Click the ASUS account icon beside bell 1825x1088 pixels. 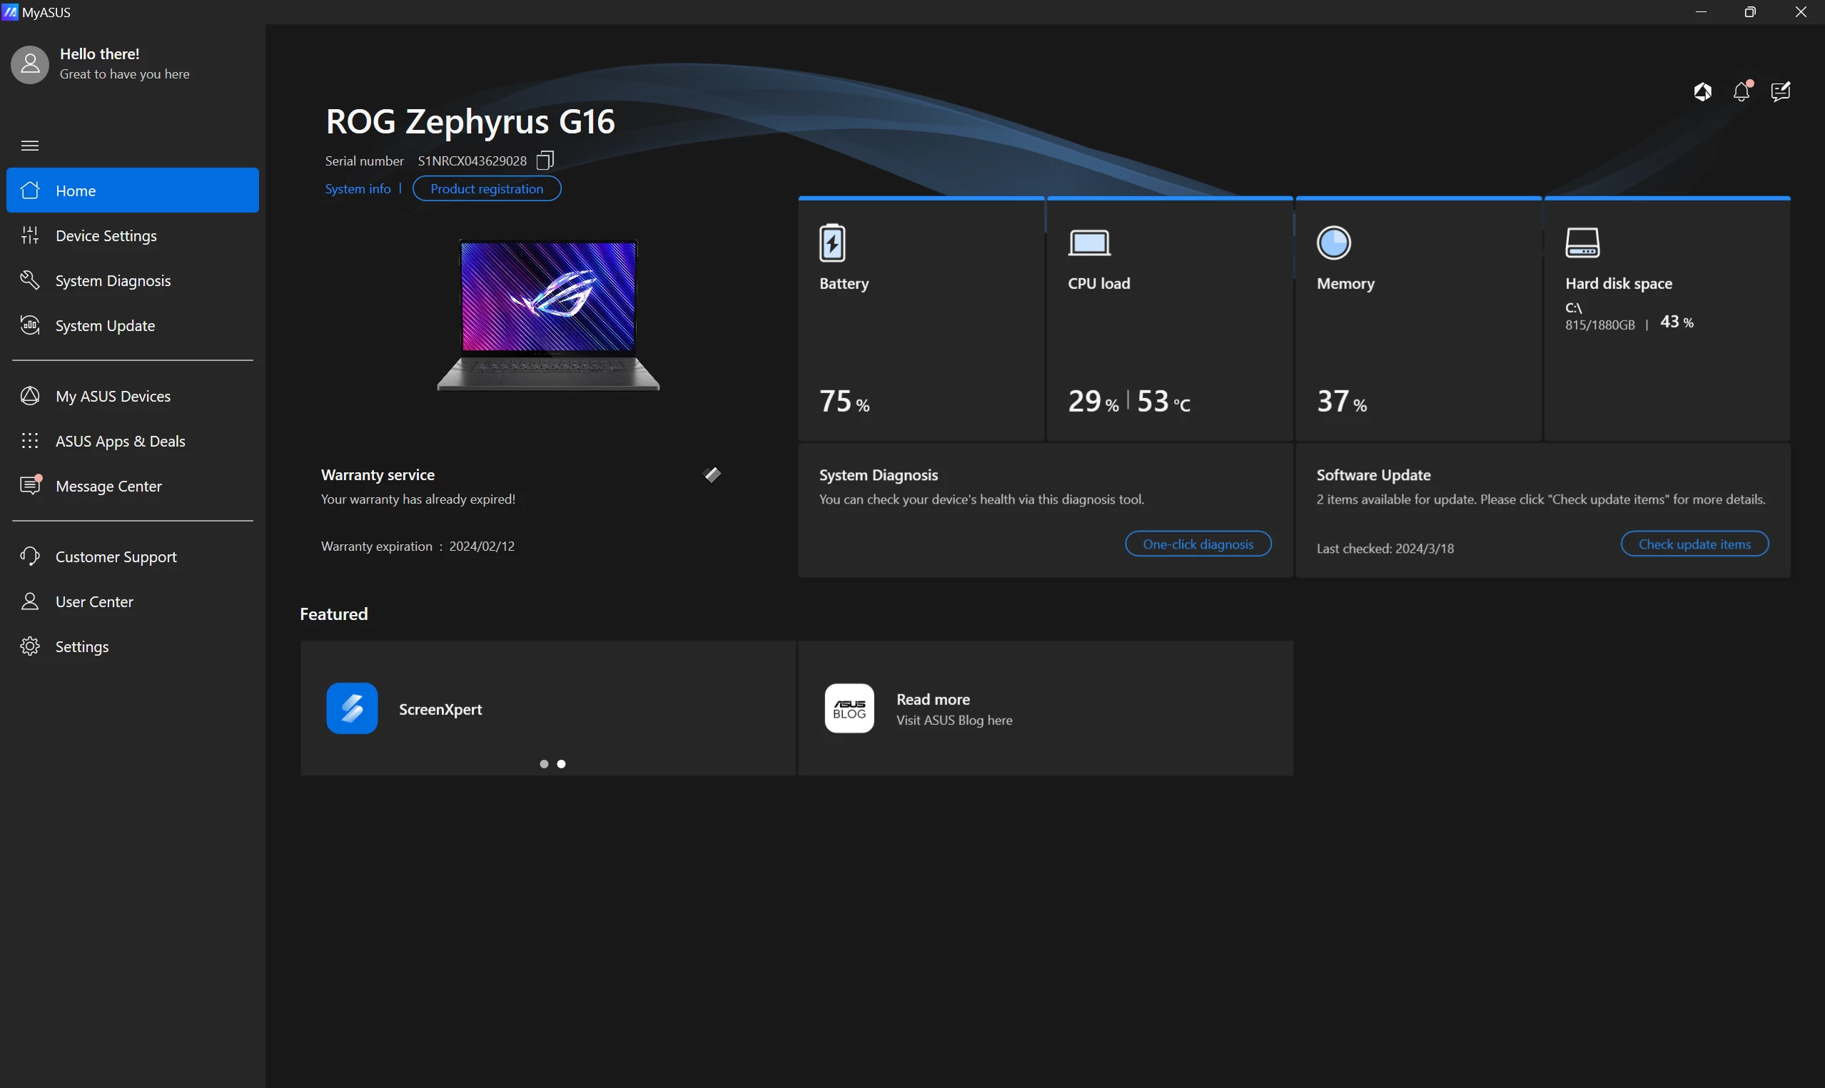tap(1702, 91)
